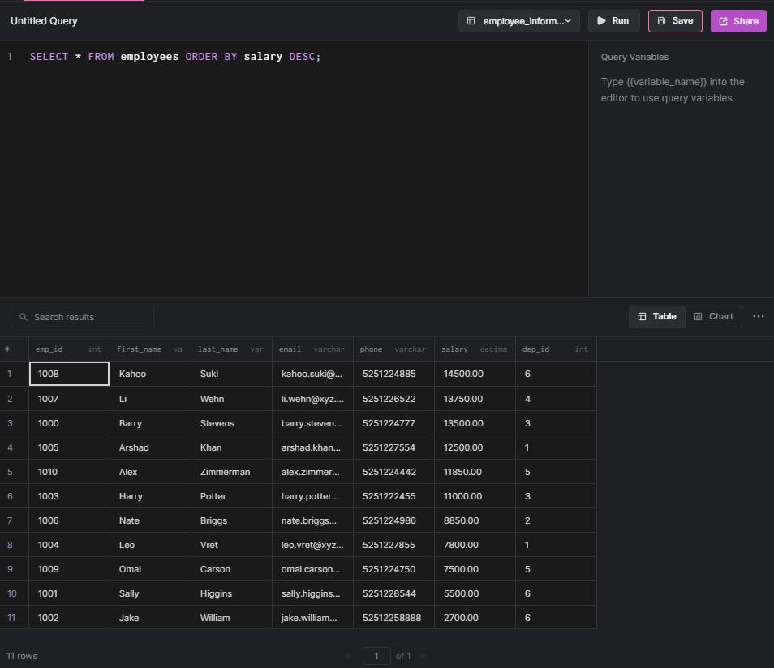Select first name cell Omal
The image size is (774, 668).
point(150,569)
